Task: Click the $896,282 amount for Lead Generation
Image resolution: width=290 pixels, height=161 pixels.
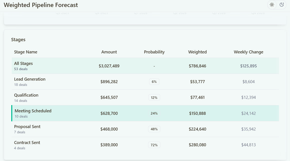Action: tap(109, 82)
